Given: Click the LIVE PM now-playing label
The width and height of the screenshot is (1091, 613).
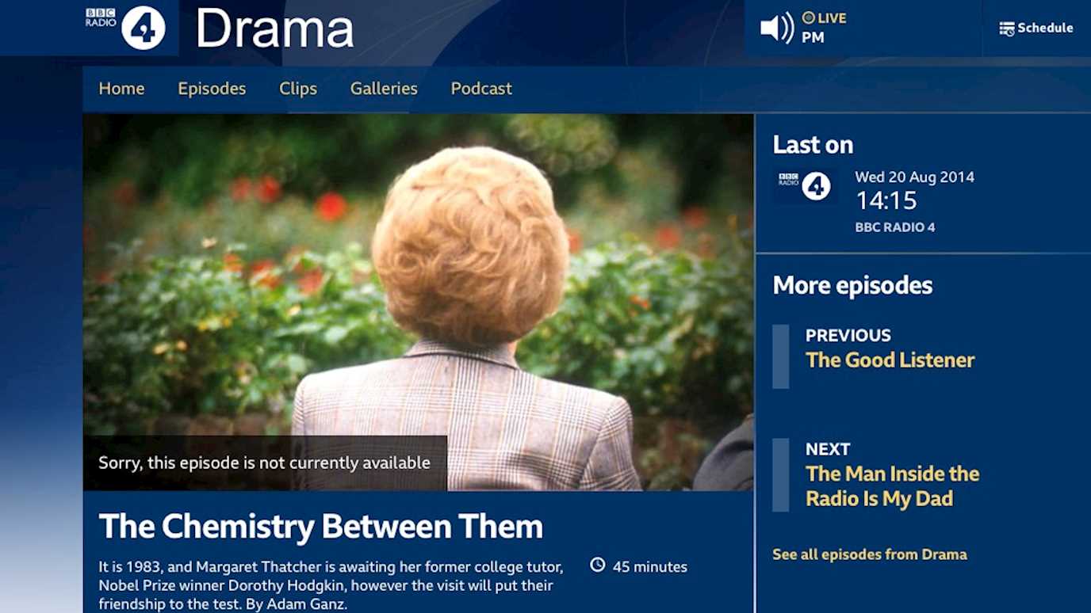Looking at the screenshot, I should (824, 28).
